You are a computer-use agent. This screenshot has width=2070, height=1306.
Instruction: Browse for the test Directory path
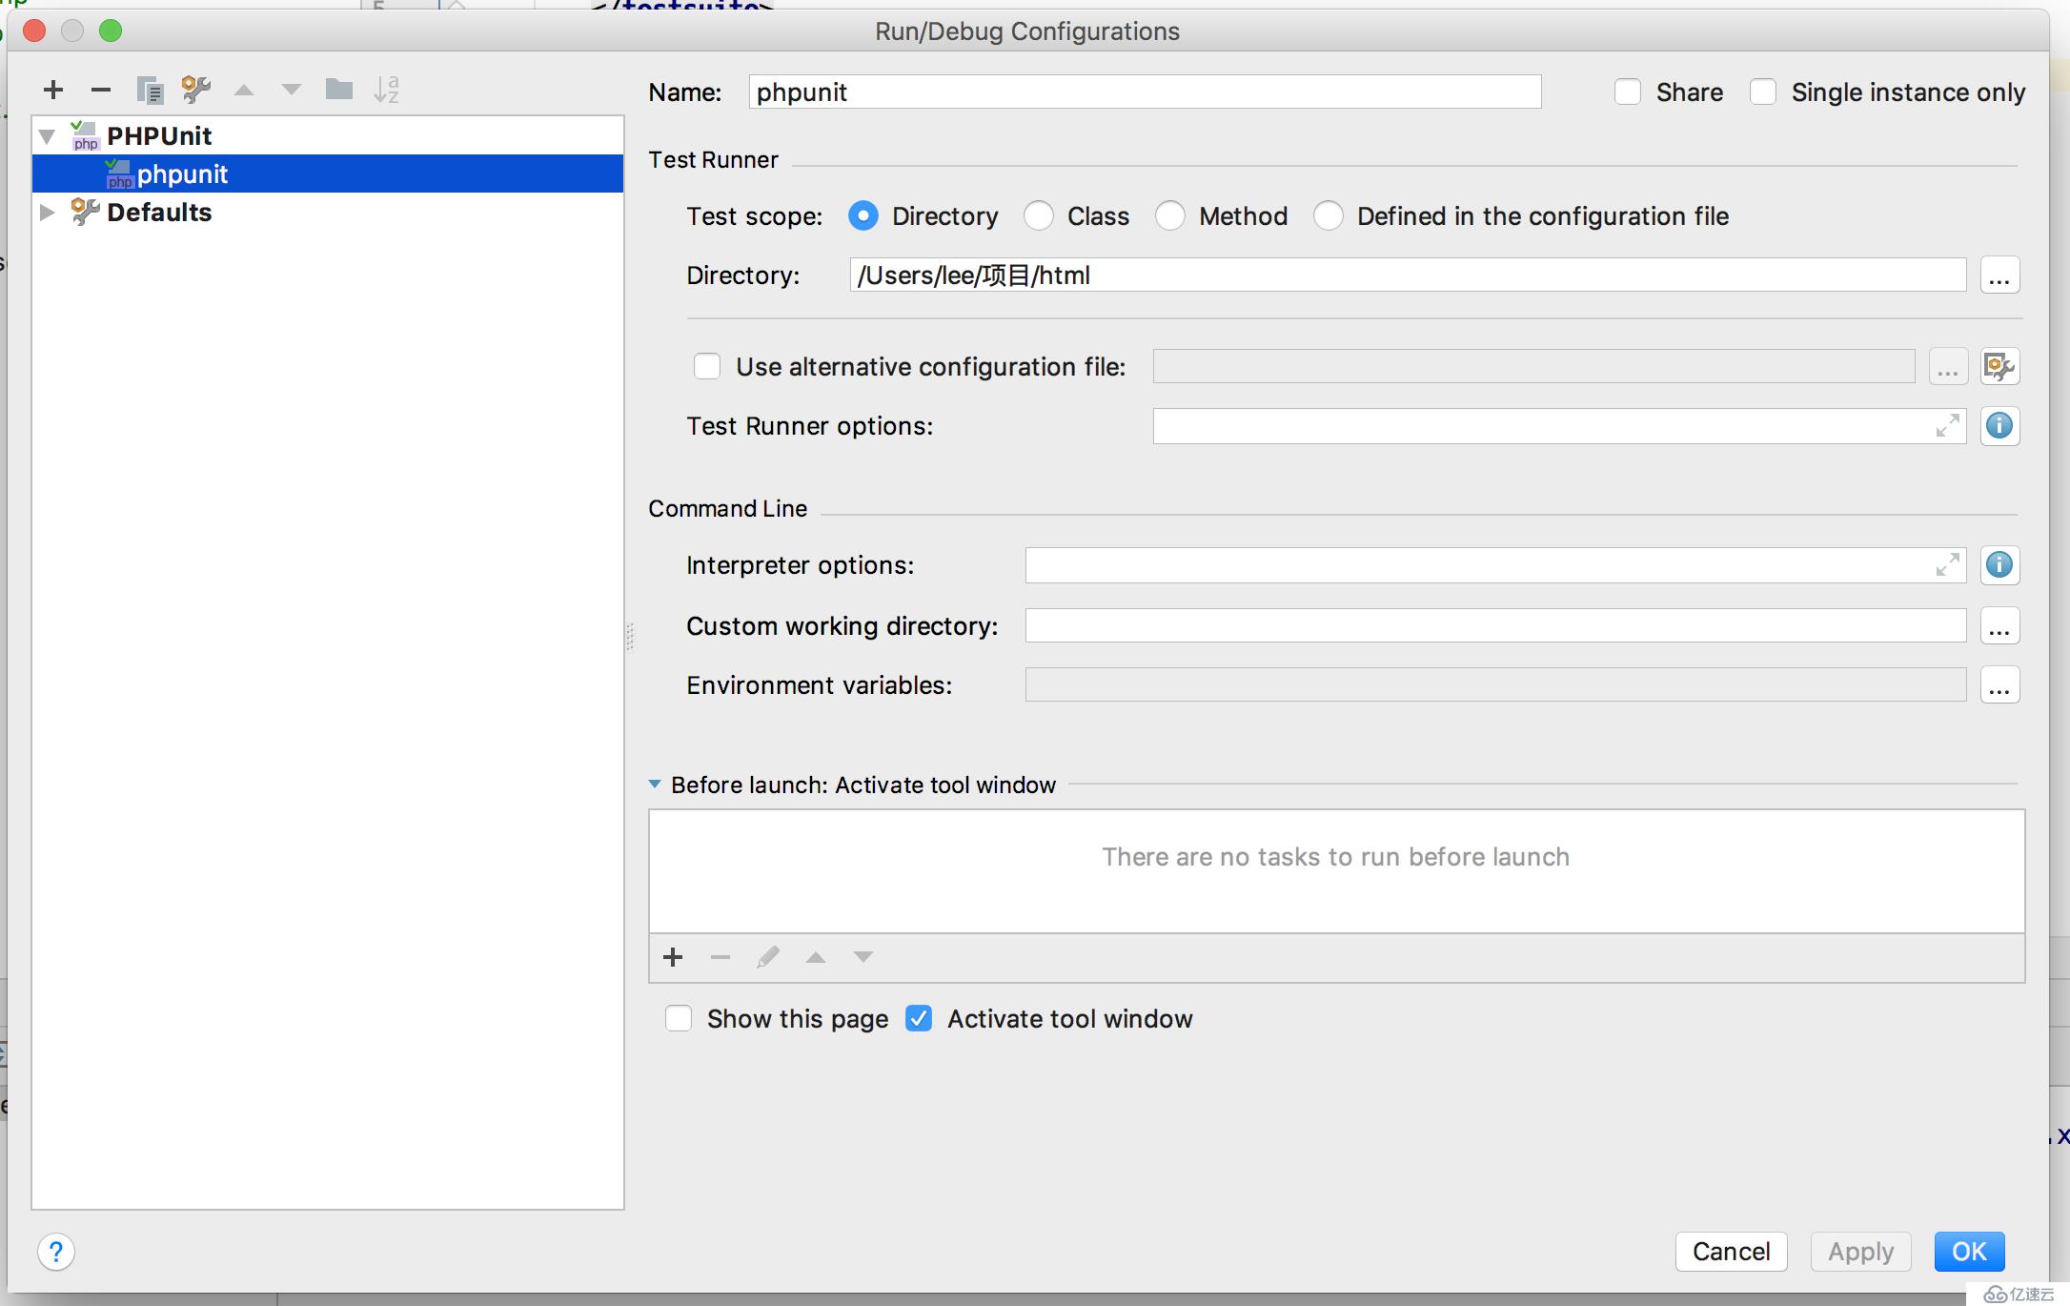pyautogui.click(x=1999, y=275)
